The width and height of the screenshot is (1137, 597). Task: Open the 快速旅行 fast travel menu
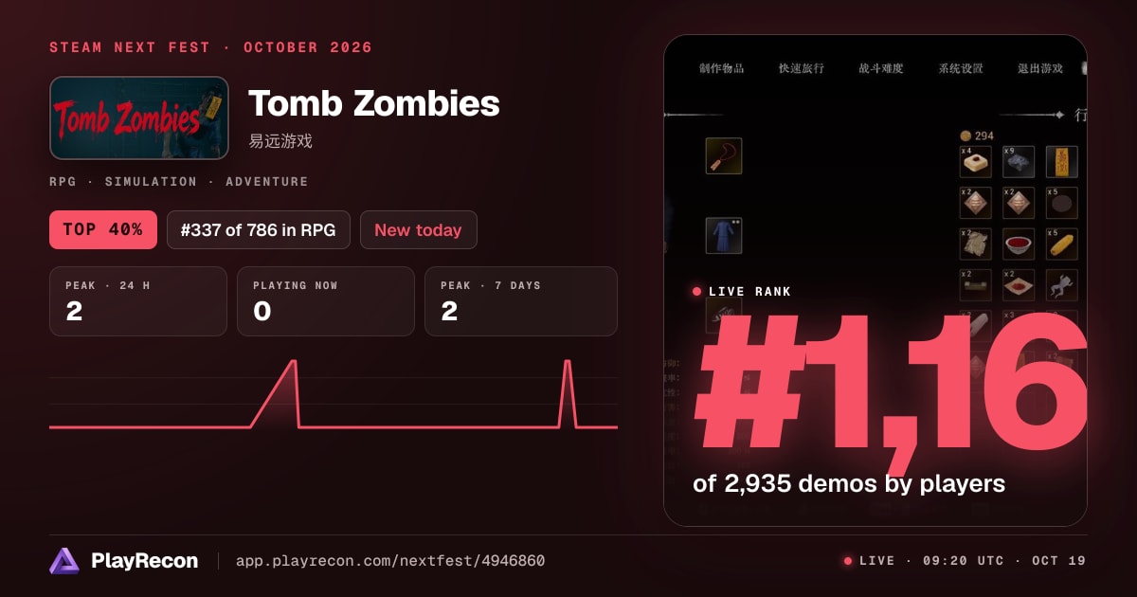click(x=802, y=68)
